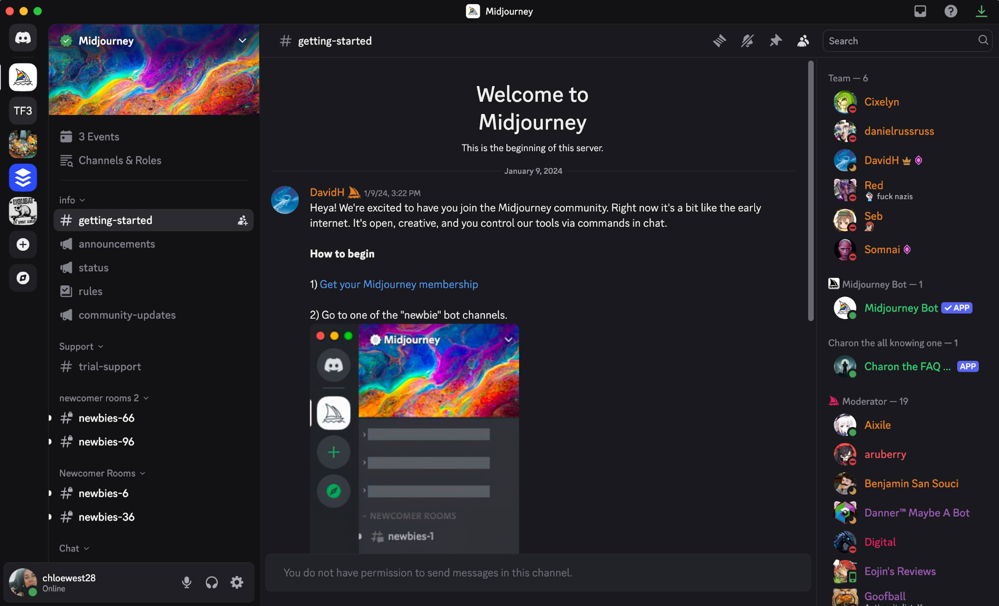The width and height of the screenshot is (999, 606).
Task: Click the green download update icon
Action: [x=982, y=11]
